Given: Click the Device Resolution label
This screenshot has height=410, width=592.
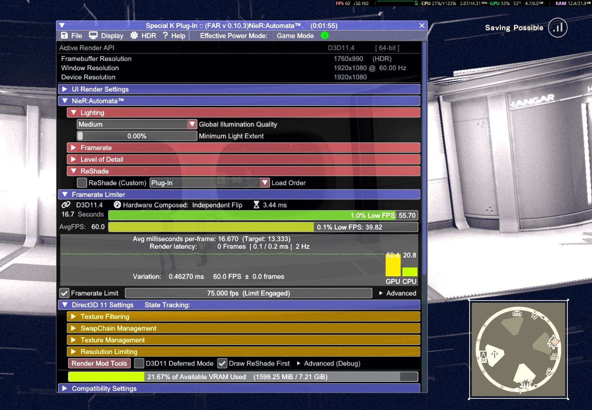Looking at the screenshot, I should 88,77.
